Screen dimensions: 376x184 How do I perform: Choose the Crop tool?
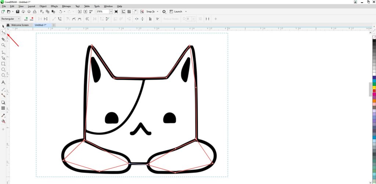tap(3, 39)
